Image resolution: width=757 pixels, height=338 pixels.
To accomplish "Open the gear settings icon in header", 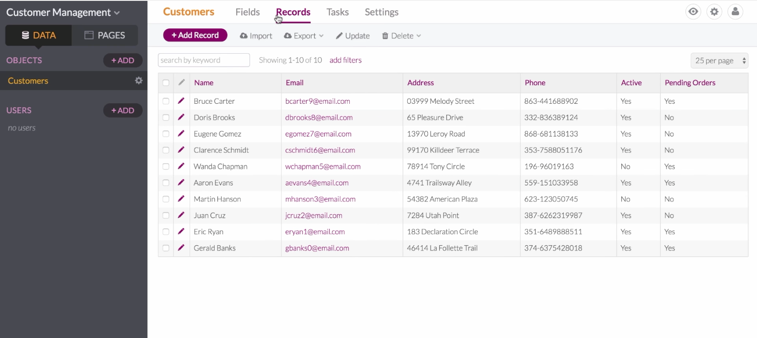I will (x=714, y=12).
